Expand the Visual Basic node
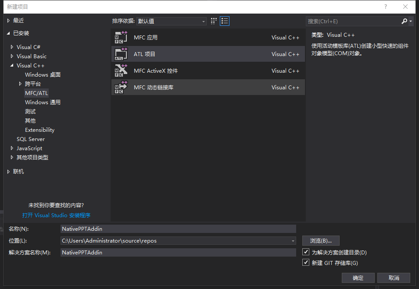The height and width of the screenshot is (289, 419). click(12, 56)
